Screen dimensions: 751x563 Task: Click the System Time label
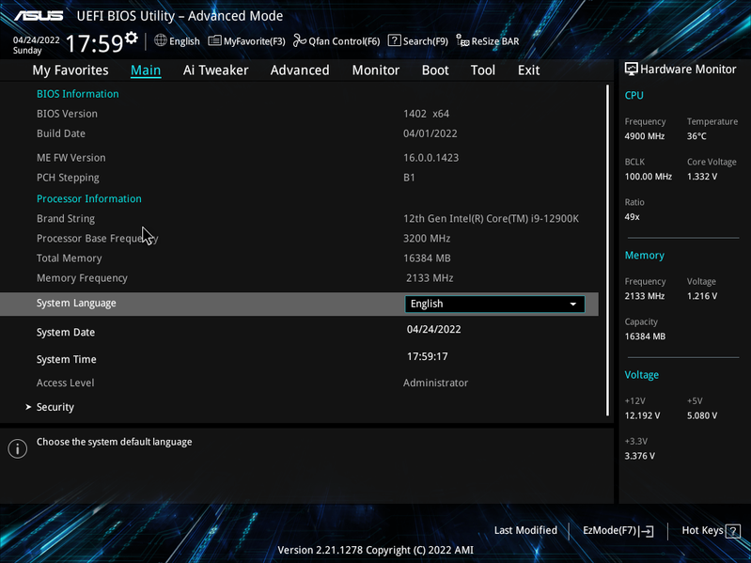tap(66, 360)
